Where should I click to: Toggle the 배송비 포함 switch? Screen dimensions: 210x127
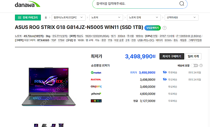pyautogui.click(x=195, y=65)
